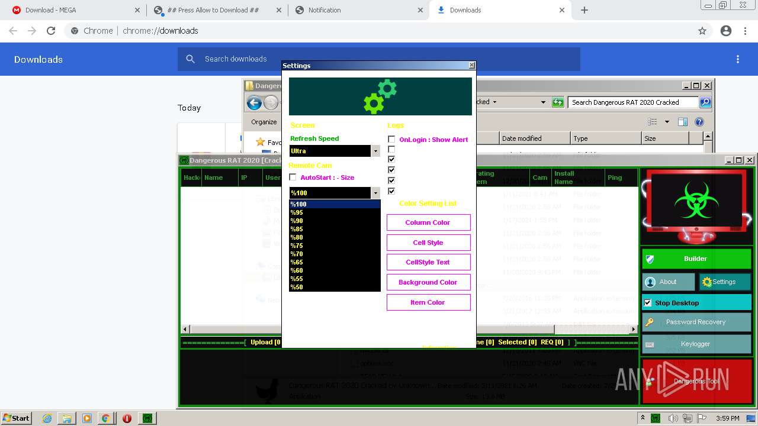Click the Item Color button
Screen dimensions: 758x426
pyautogui.click(x=428, y=302)
